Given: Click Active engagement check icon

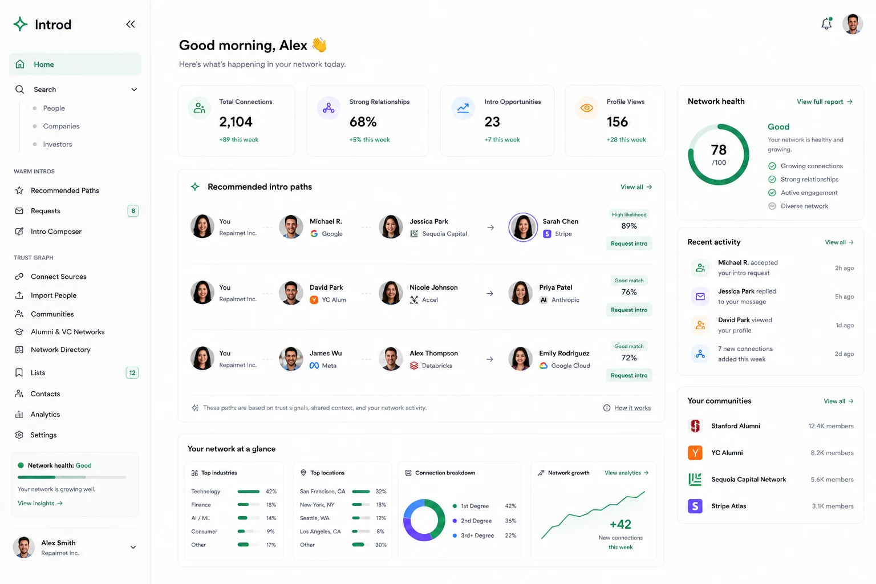Looking at the screenshot, I should pos(772,193).
